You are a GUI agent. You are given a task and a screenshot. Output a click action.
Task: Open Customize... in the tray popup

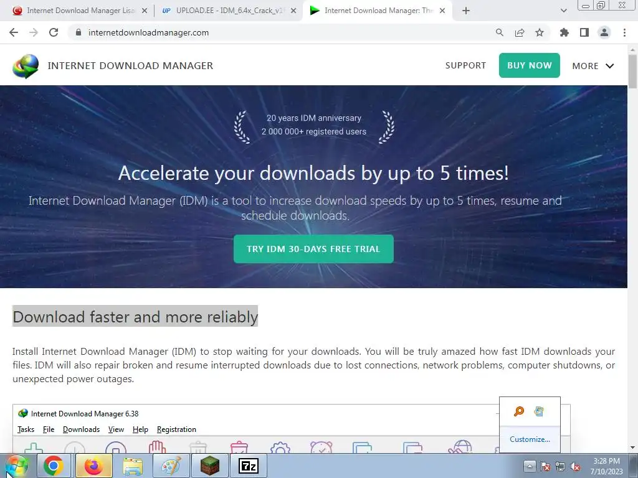(x=530, y=439)
